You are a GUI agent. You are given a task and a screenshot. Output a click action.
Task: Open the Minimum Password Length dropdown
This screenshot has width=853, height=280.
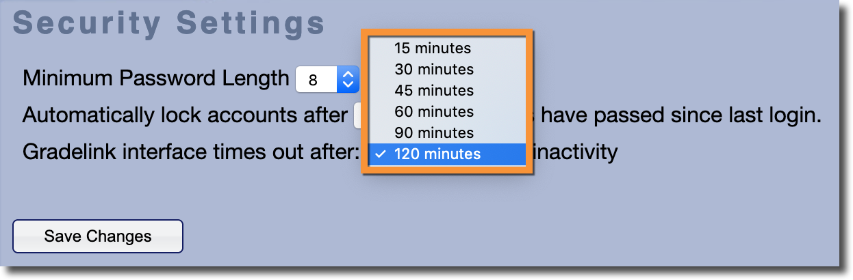pos(327,80)
